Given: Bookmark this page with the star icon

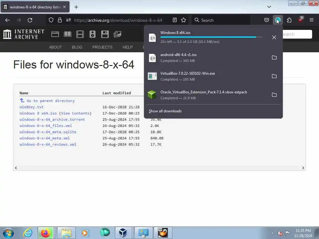Looking at the screenshot, I should pos(183,20).
